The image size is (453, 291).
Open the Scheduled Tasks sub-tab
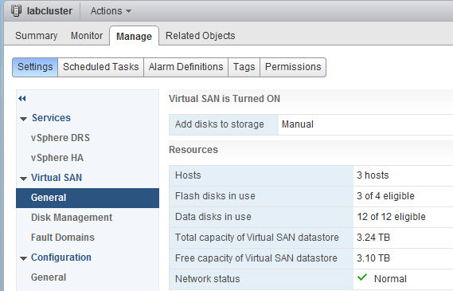click(101, 67)
